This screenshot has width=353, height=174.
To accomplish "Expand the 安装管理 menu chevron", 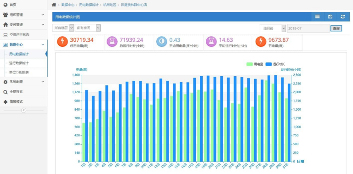I will [43, 25].
